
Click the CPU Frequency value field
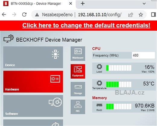143,55
